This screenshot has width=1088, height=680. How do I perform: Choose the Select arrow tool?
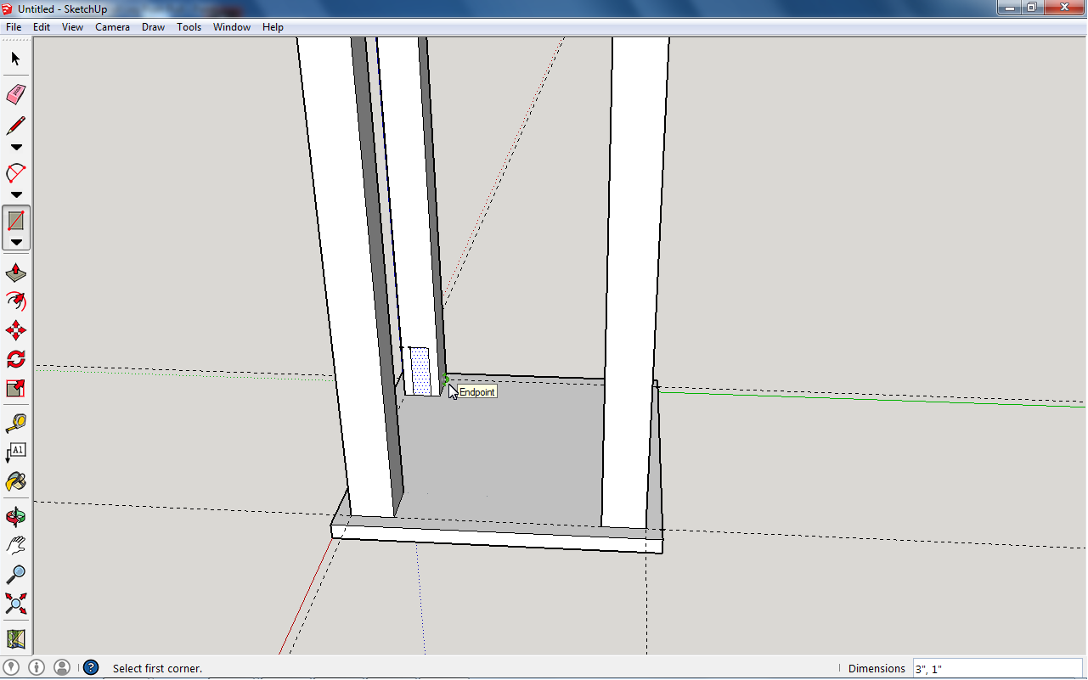click(x=16, y=59)
